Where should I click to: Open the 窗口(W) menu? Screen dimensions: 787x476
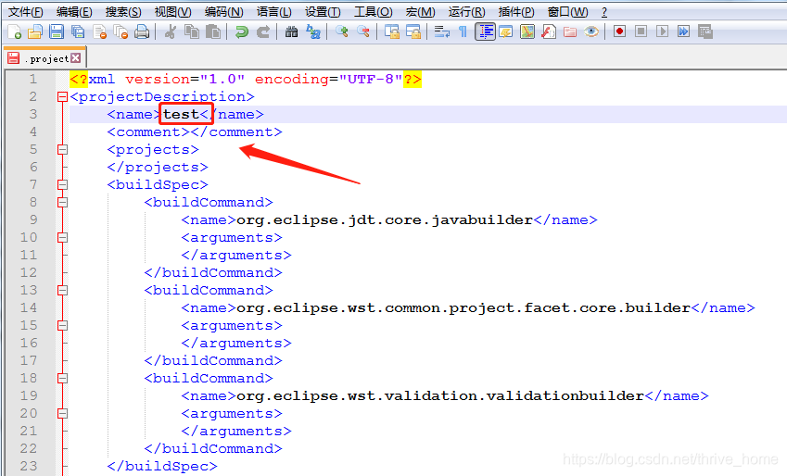567,11
